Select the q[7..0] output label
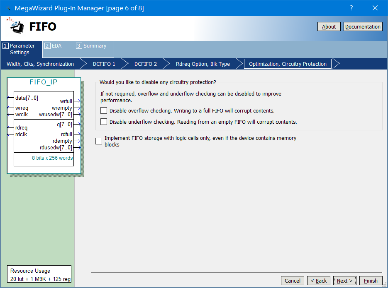388x288 pixels. click(x=64, y=125)
